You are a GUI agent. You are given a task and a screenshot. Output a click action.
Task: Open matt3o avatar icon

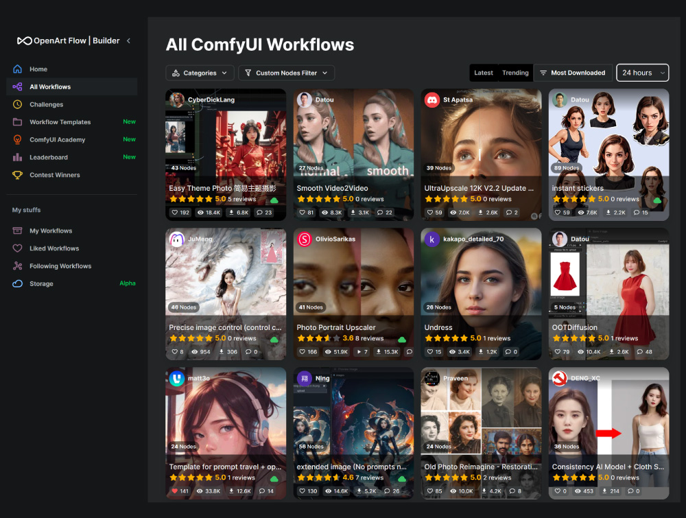tap(177, 378)
